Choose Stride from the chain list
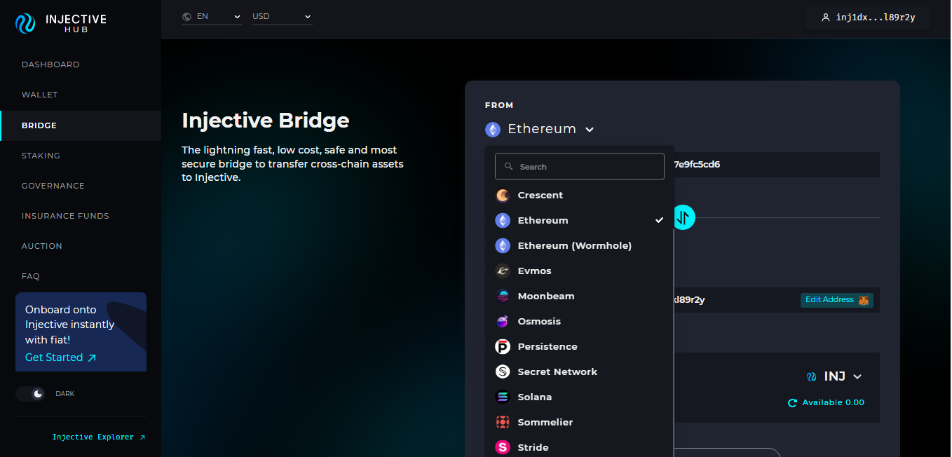This screenshot has width=952, height=457. [x=579, y=447]
